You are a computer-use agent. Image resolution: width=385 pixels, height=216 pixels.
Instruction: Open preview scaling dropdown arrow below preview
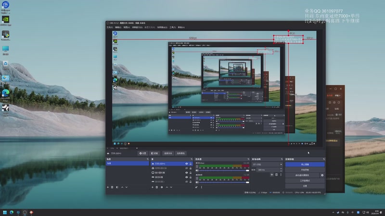click(137, 148)
